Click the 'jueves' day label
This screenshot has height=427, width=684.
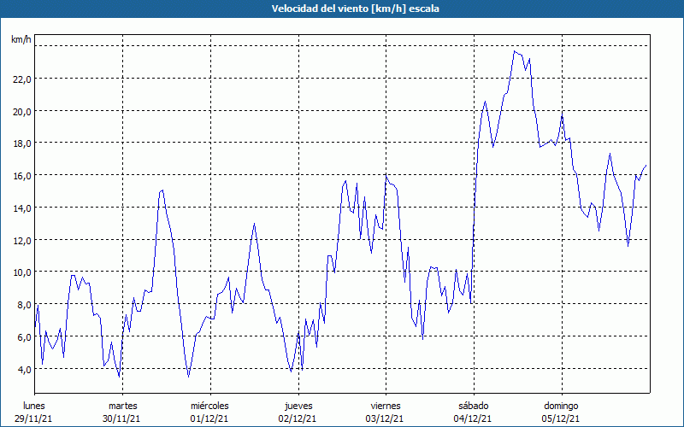pyautogui.click(x=298, y=406)
